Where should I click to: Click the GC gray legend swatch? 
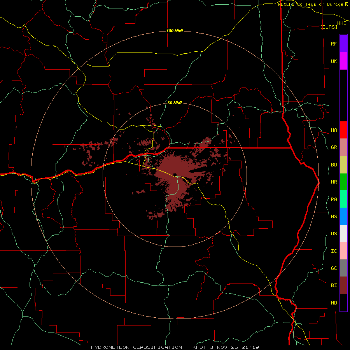(x=343, y=268)
